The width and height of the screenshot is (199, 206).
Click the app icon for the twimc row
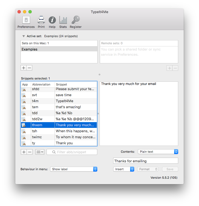tap(24, 137)
